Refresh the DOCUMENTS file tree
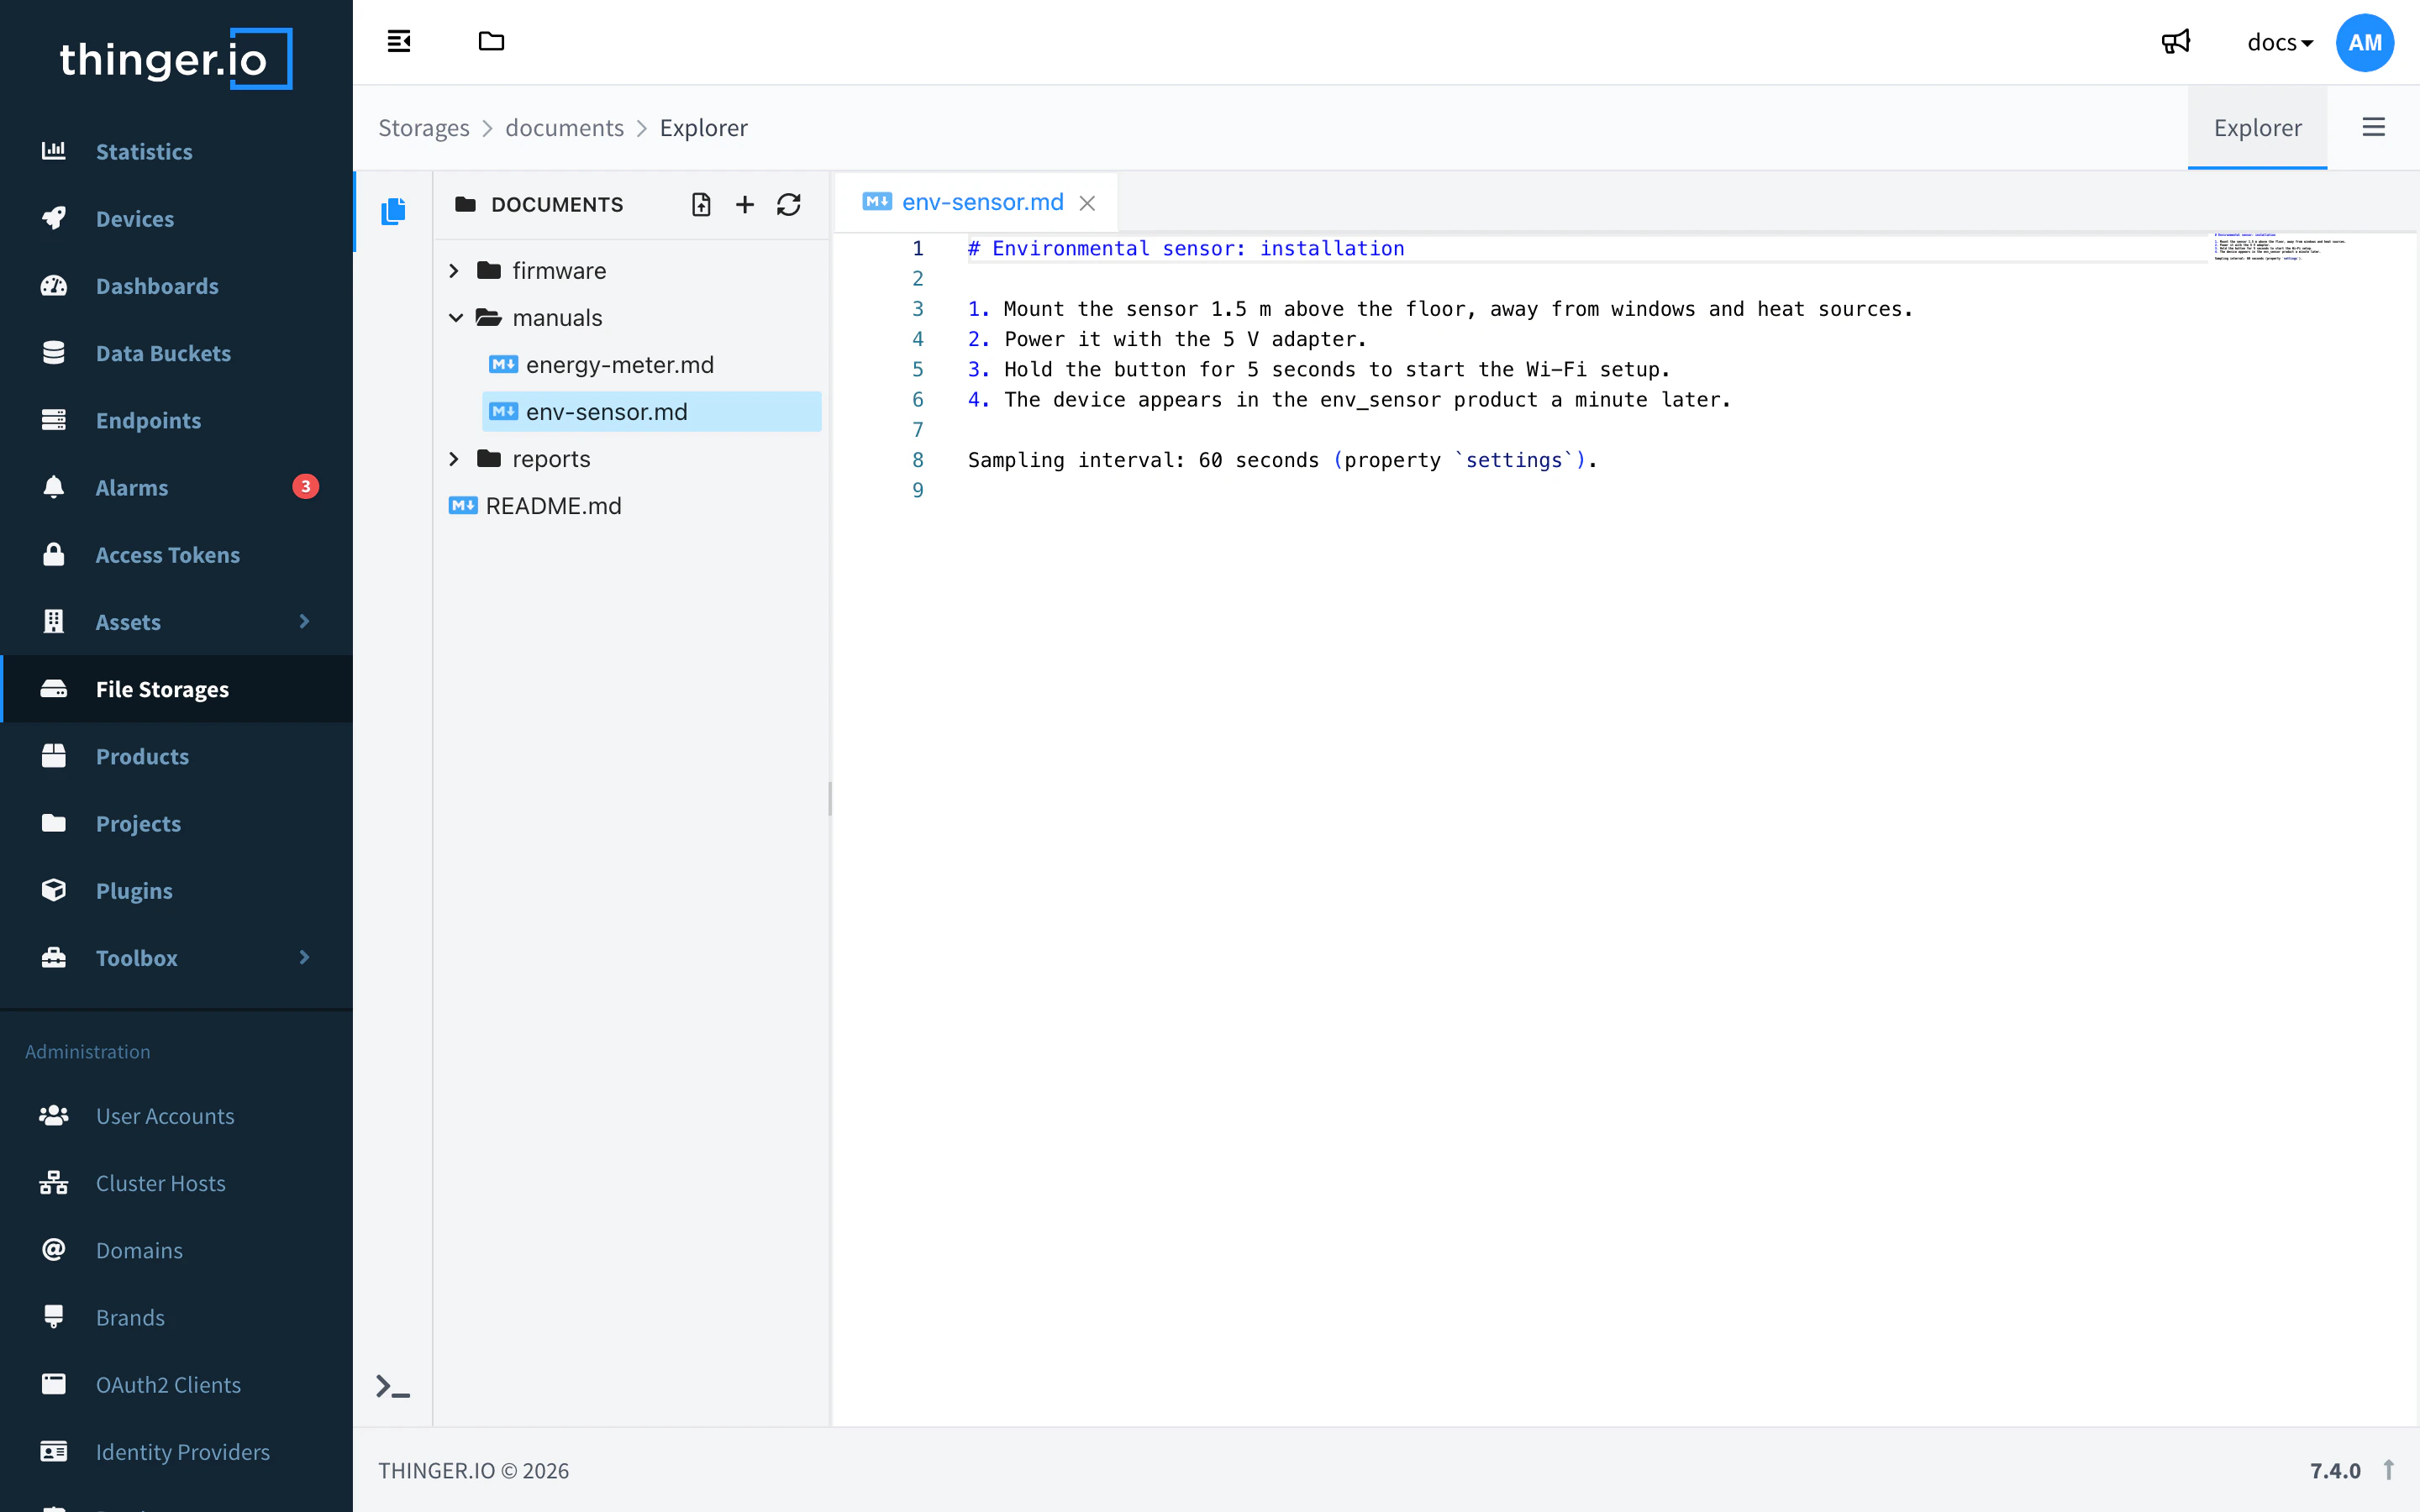The height and width of the screenshot is (1512, 2420). 789,205
